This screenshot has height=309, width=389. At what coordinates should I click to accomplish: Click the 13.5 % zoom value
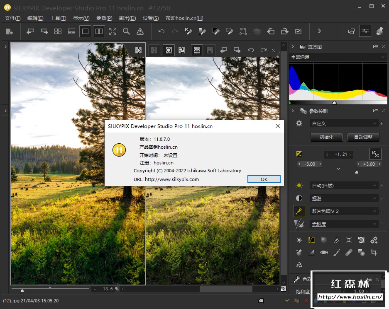pyautogui.click(x=111, y=289)
